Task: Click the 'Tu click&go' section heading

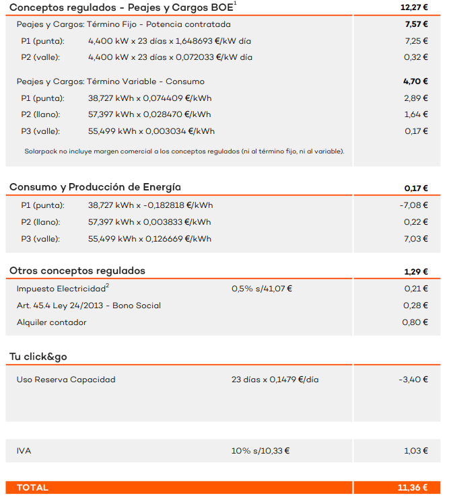Action: click(38, 357)
